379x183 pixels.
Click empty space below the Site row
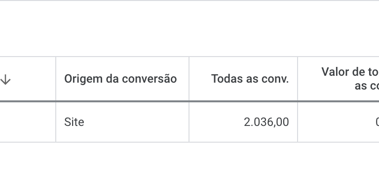point(189,163)
